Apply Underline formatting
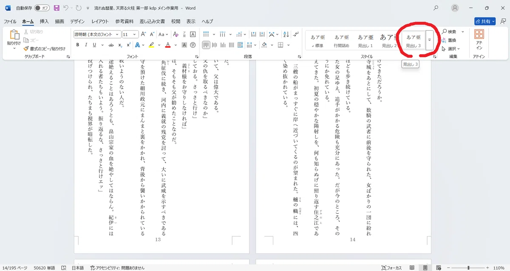The image size is (510, 271). [x=94, y=45]
